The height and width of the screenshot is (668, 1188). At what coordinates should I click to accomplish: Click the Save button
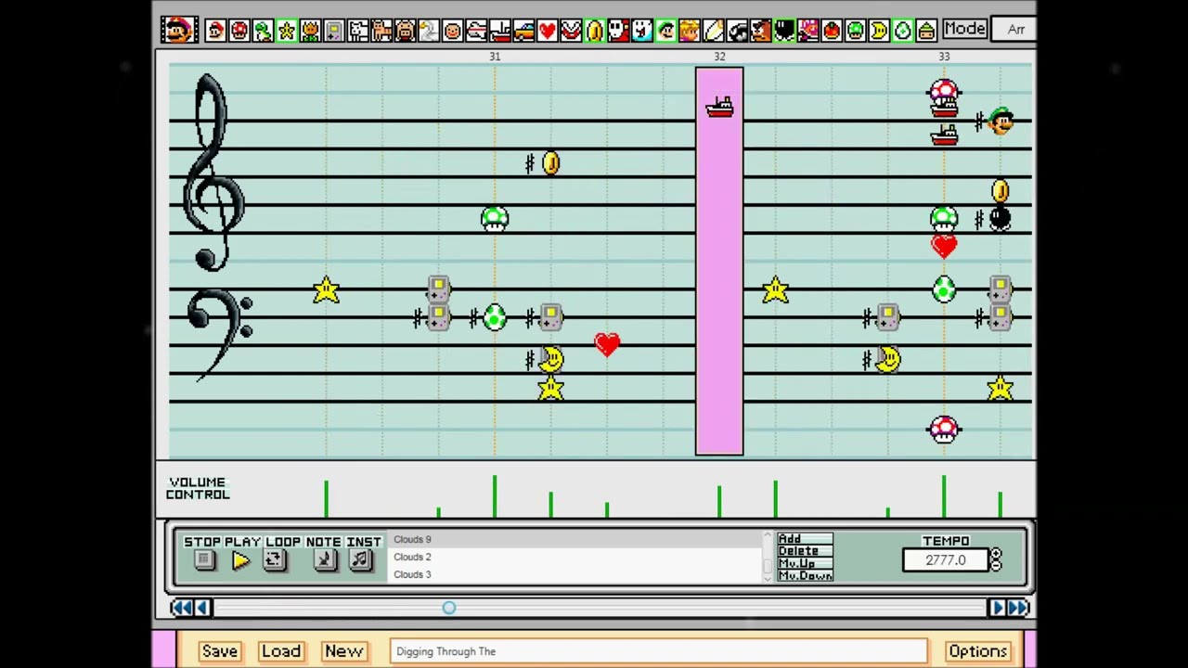point(220,651)
